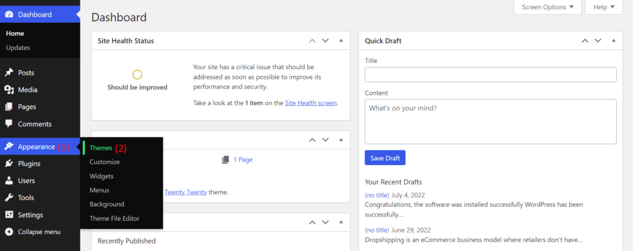Image resolution: width=633 pixels, height=251 pixels.
Task: Click the page icon beside 1 Page
Action: [x=226, y=160]
